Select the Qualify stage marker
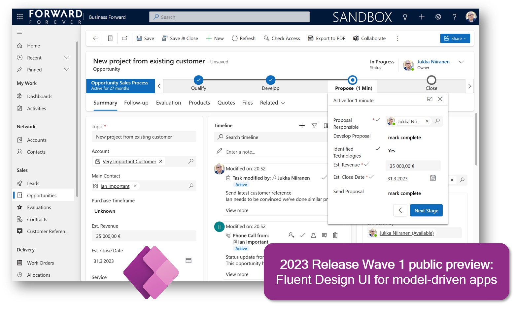 point(198,80)
